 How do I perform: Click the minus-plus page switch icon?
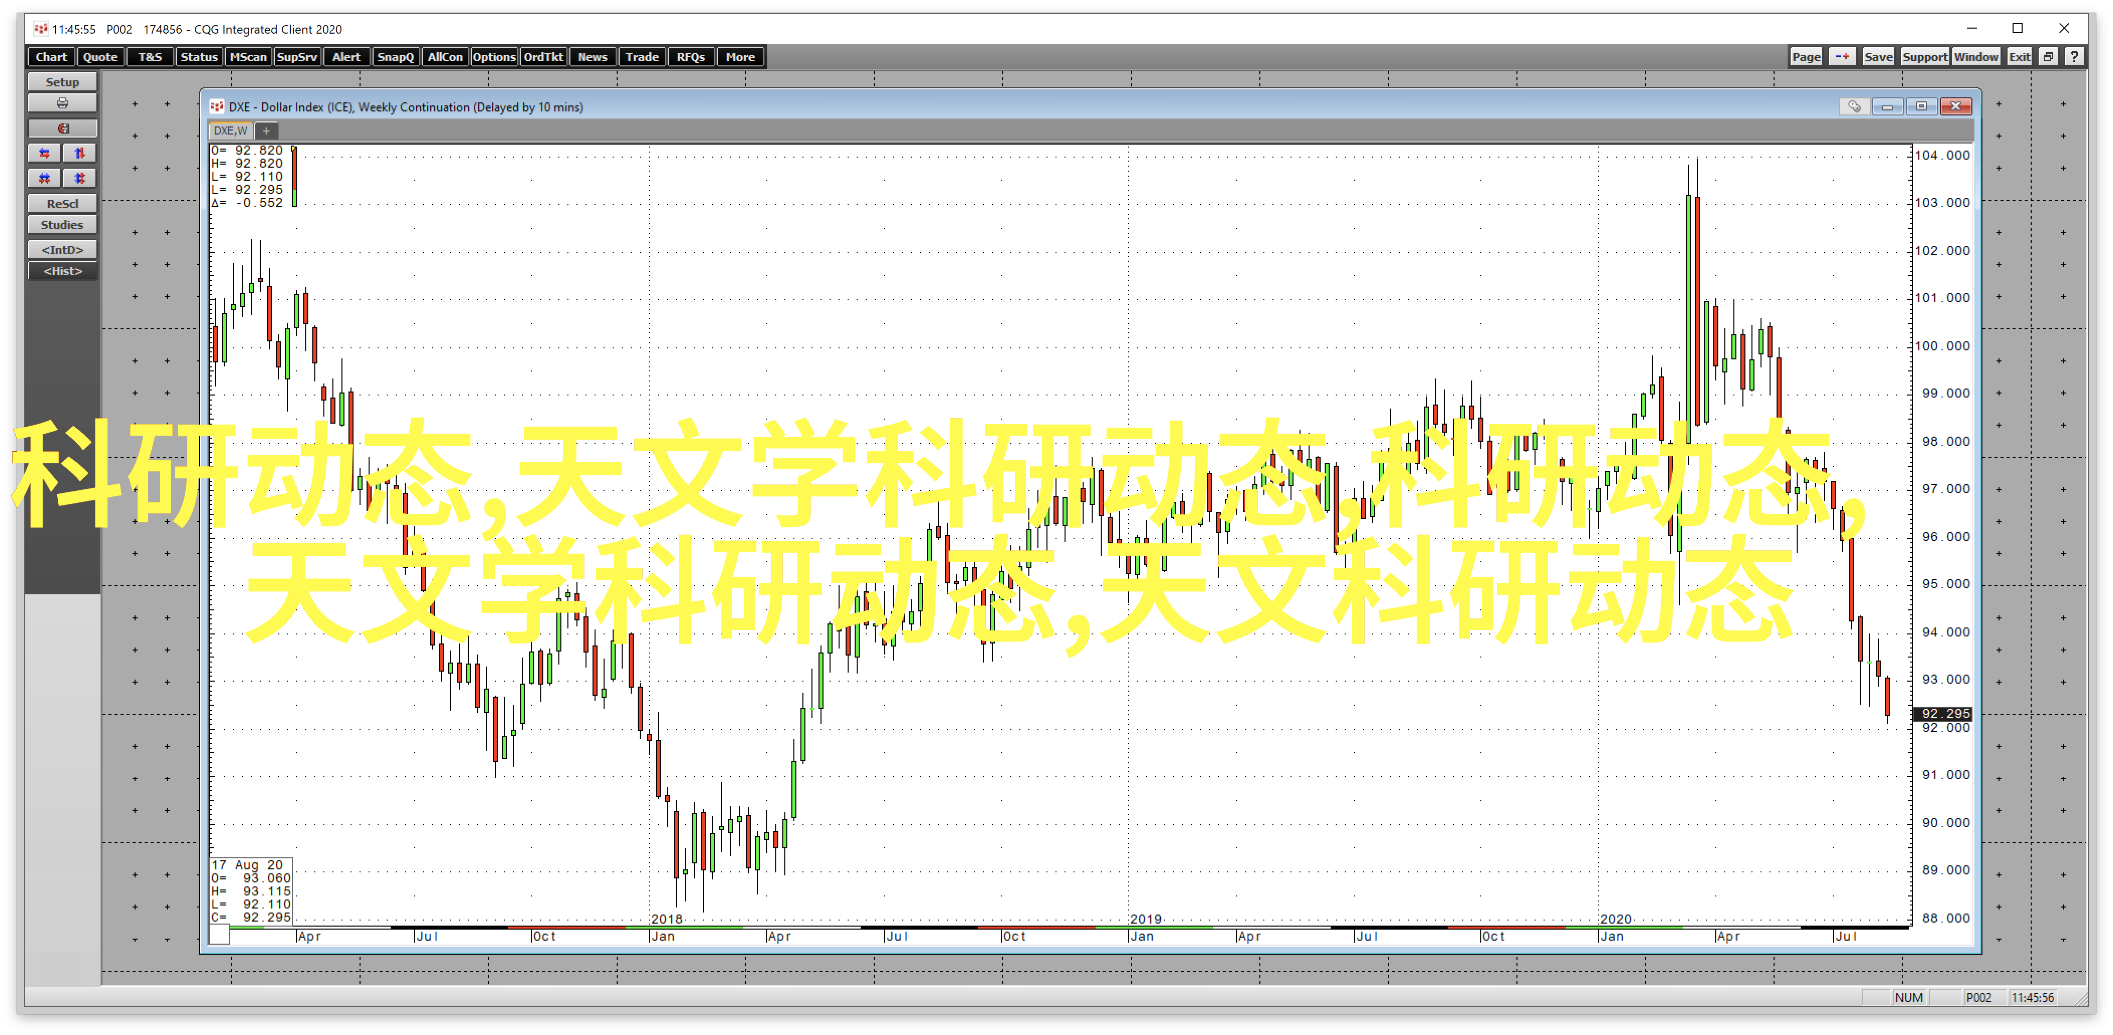1842,57
